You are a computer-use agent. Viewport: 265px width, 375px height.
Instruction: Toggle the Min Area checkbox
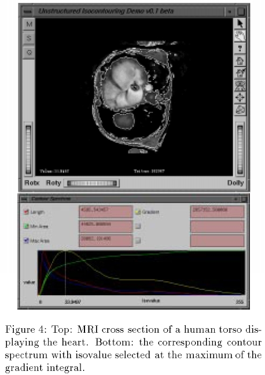click(x=26, y=226)
